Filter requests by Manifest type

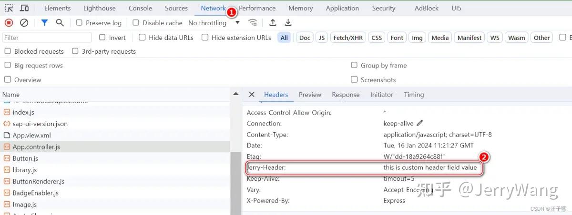[470, 38]
